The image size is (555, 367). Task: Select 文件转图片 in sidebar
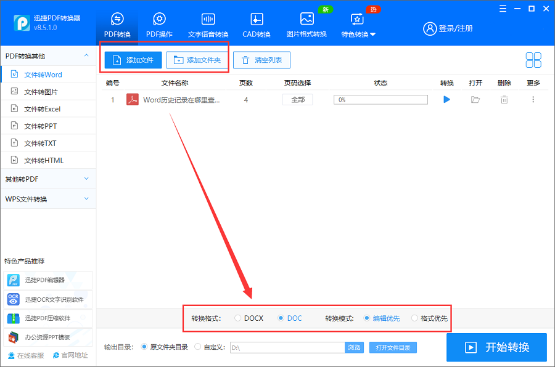point(49,92)
